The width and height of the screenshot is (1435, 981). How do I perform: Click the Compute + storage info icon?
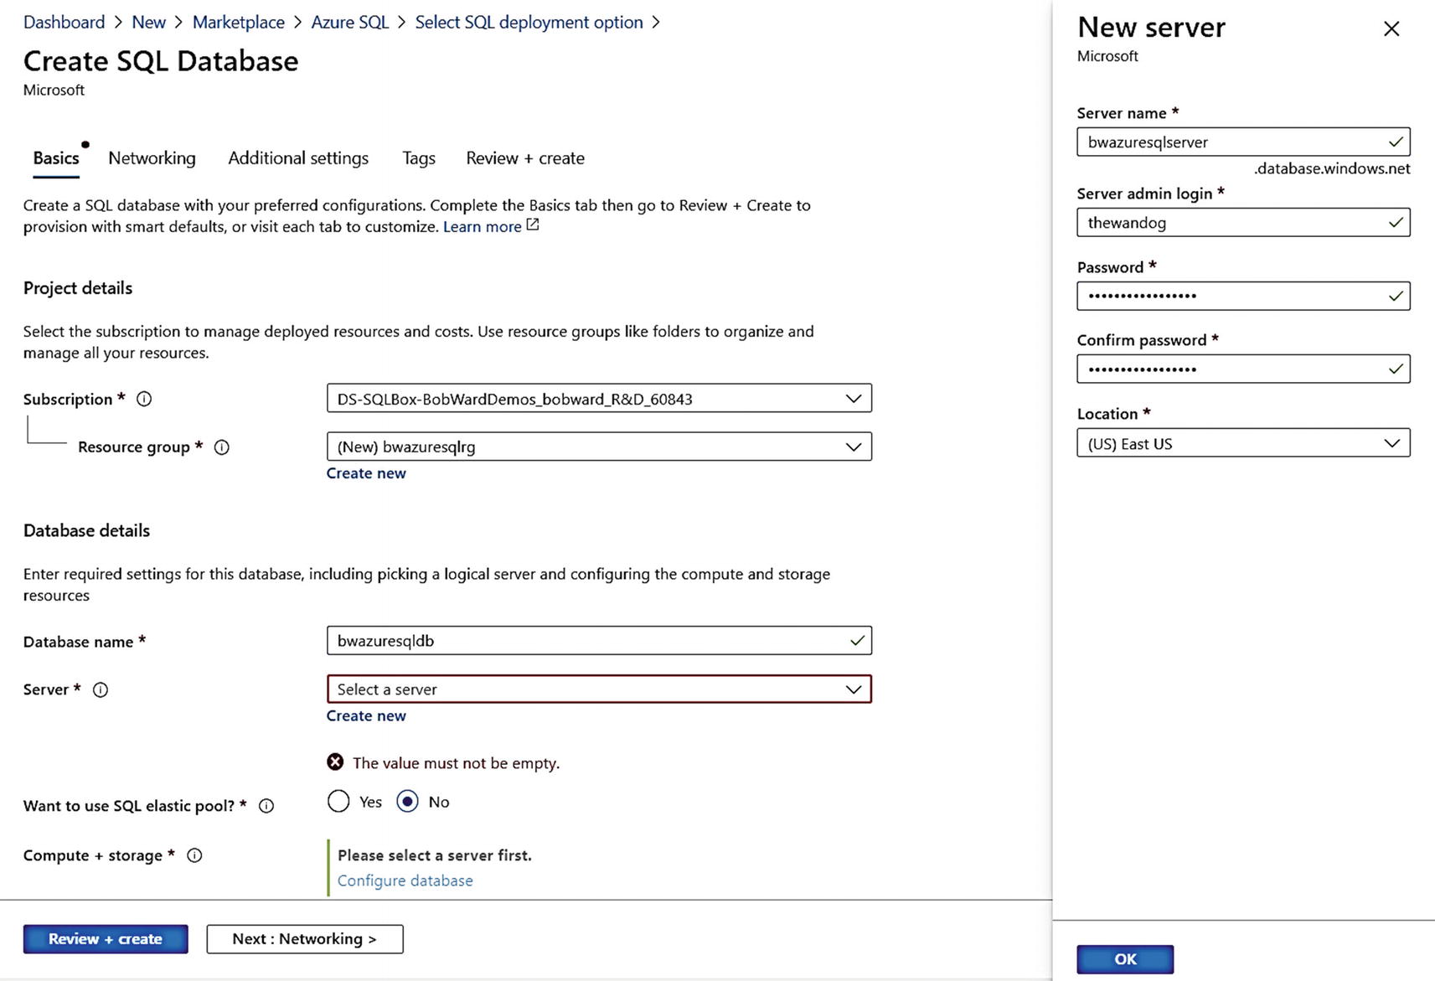click(194, 855)
